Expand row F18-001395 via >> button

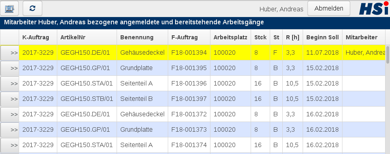click(x=10, y=68)
